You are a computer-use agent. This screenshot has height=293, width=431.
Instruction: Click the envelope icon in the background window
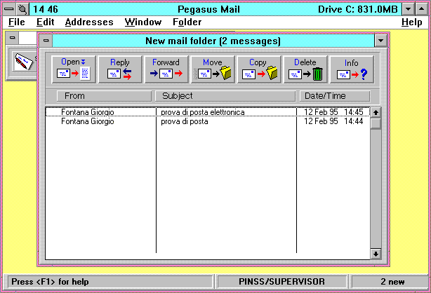22,63
